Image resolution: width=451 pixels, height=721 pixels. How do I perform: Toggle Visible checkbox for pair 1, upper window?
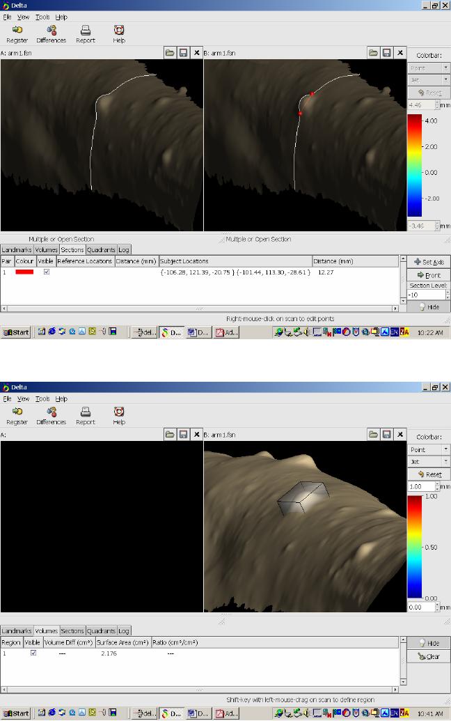[x=47, y=272]
